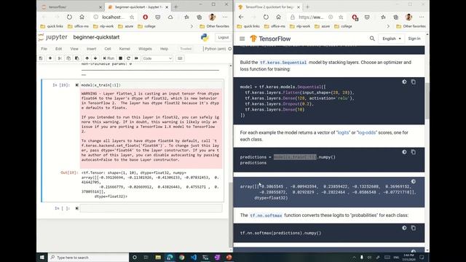Viewport: 466px width, 262px height.
Task: Focus the localhost address bar
Action: point(113,17)
